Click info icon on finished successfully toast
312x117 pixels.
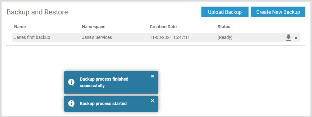click(71, 82)
